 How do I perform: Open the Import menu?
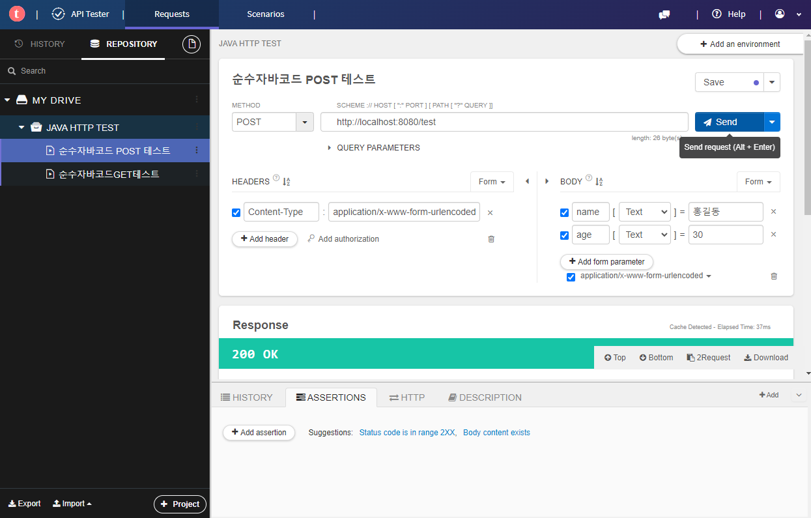click(x=72, y=504)
